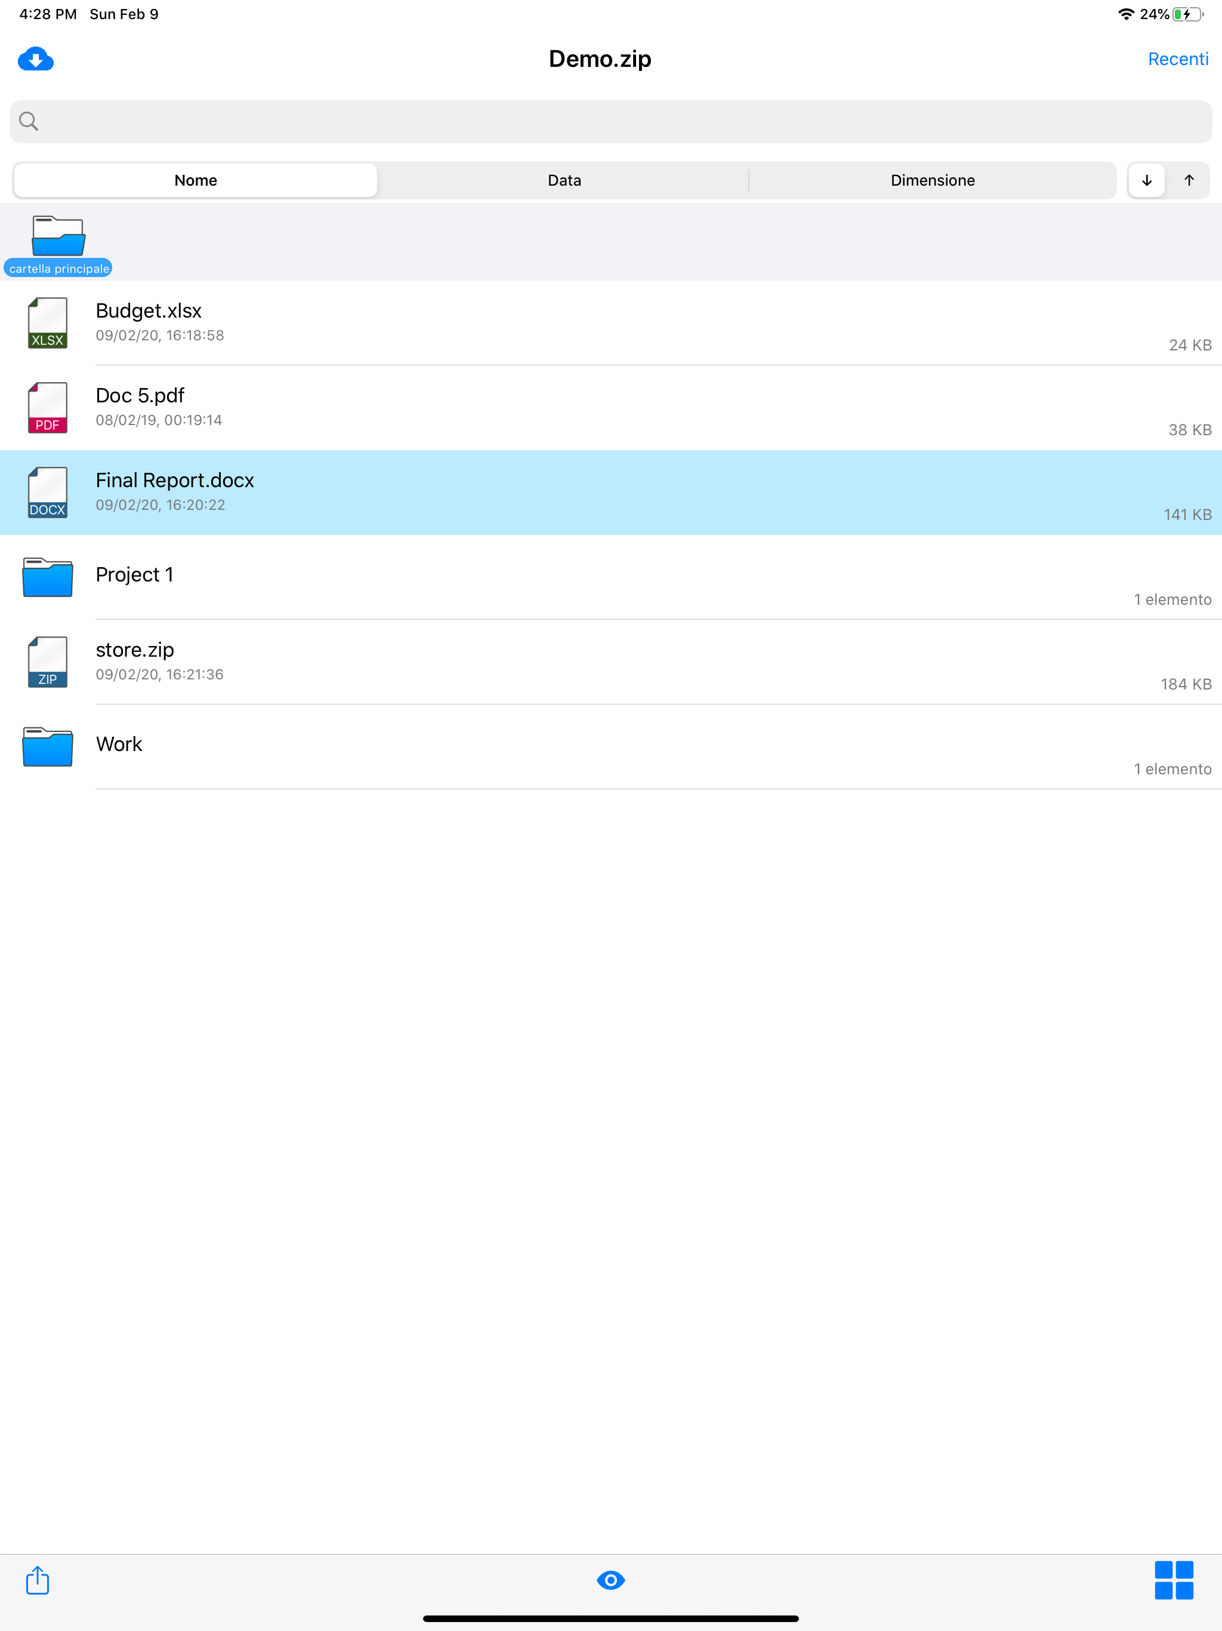Tap the Demo.zip title
The image size is (1222, 1631).
pyautogui.click(x=599, y=59)
